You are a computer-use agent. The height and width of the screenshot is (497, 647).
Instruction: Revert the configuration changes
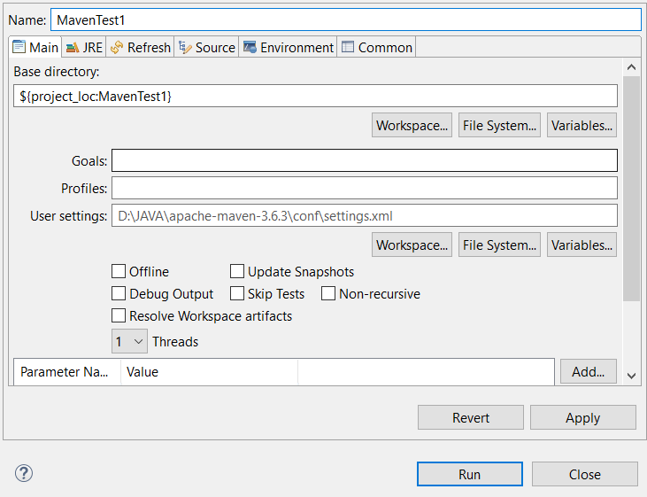coord(471,417)
